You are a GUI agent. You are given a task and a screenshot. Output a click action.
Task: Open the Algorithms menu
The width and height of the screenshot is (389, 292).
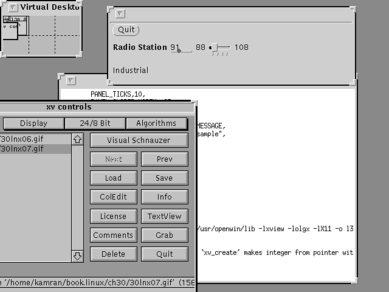156,123
